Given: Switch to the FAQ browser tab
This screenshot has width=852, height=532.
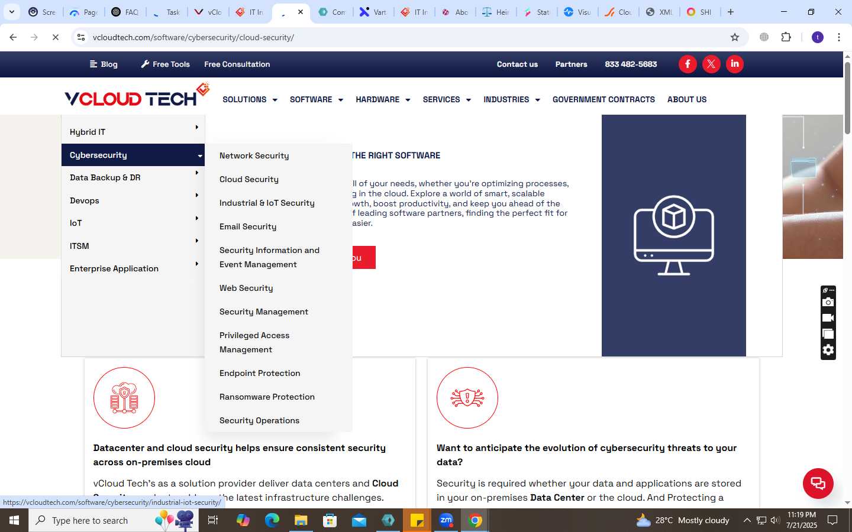Looking at the screenshot, I should (x=125, y=12).
